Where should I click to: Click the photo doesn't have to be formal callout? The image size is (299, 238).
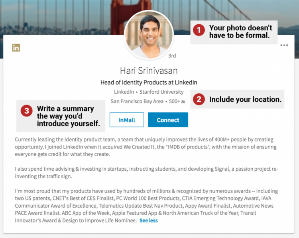[240, 31]
